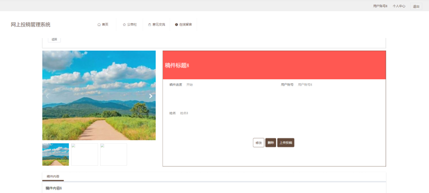This screenshot has height=193, width=429.
Task: Click the 稿件进度 label
Action: (x=176, y=85)
